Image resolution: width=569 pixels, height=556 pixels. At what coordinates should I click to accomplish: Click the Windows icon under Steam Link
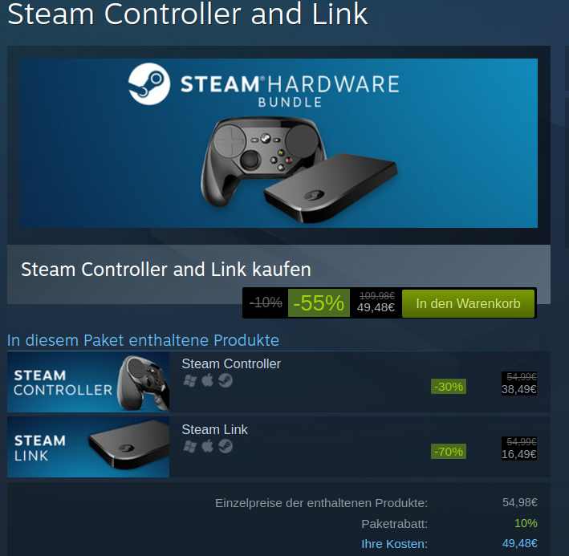point(190,446)
